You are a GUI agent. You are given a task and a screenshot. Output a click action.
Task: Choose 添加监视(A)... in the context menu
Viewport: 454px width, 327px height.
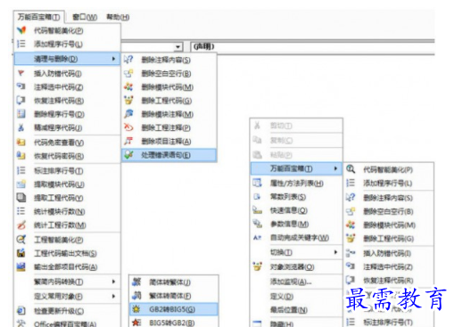point(296,282)
